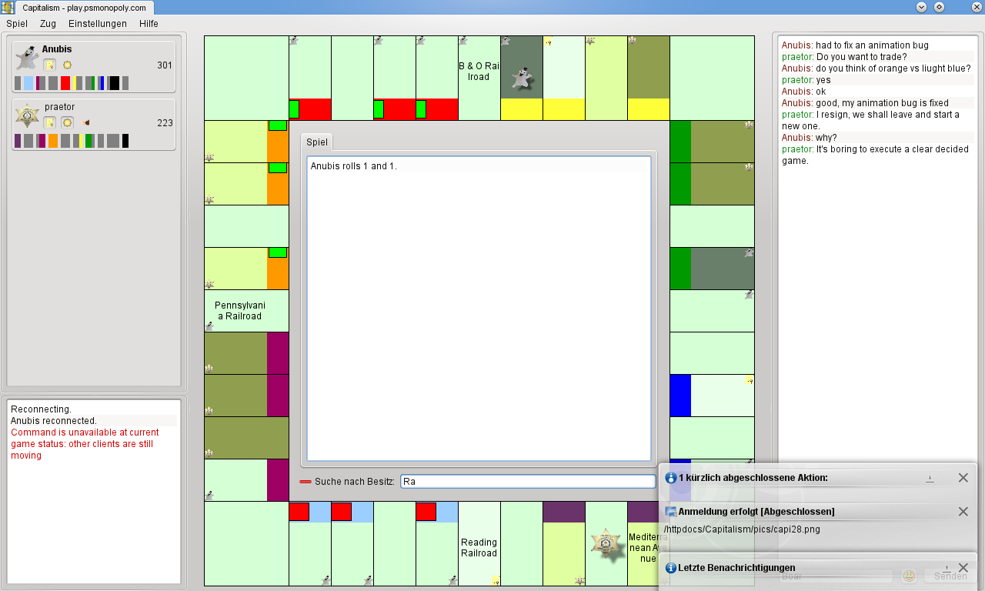This screenshot has width=985, height=591.
Task: Click the 'Suche nach Besitz:' label
Action: coord(355,482)
